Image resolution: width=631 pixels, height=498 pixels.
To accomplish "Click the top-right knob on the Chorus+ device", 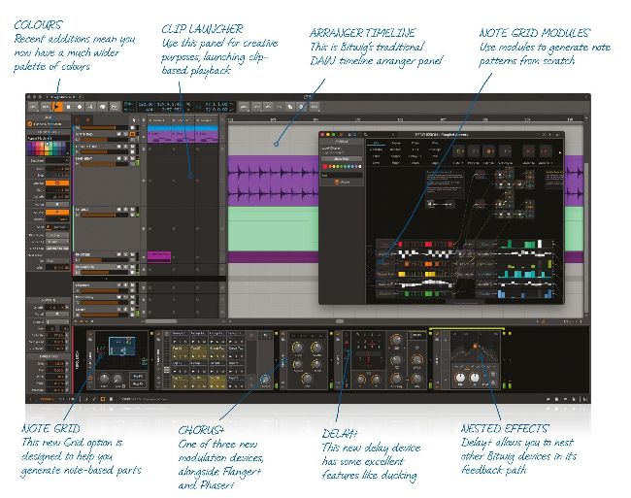I will pos(316,348).
